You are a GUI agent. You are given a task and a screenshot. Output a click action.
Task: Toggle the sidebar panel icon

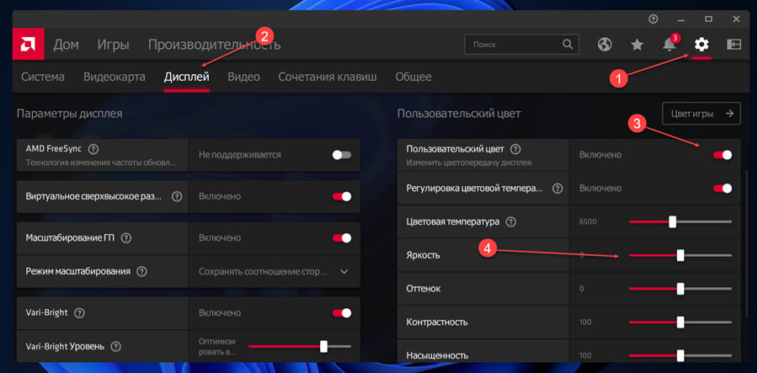(x=734, y=45)
